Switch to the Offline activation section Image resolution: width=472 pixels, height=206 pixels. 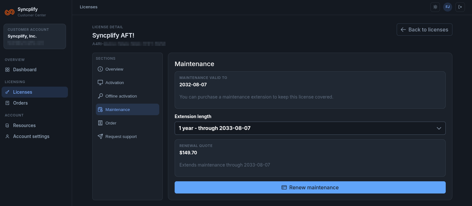click(128, 96)
